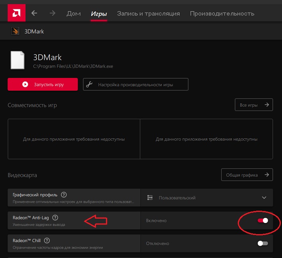
Task: Expand the Пользовательский profile dropdown
Action: tap(207, 198)
